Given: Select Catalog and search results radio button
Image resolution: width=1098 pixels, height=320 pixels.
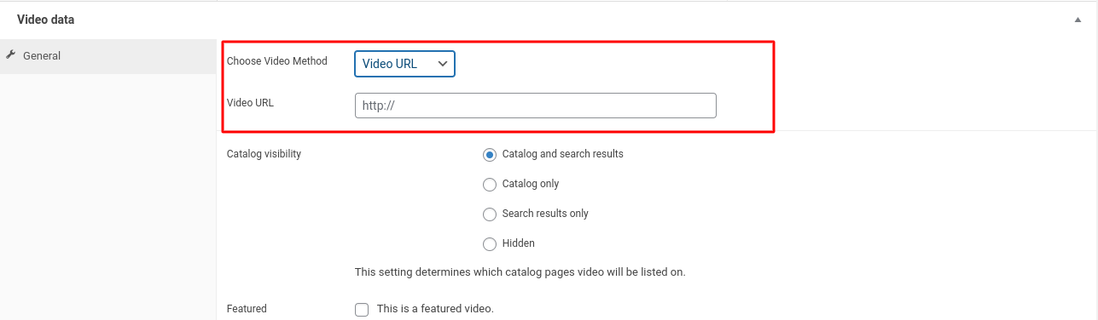Looking at the screenshot, I should 490,155.
